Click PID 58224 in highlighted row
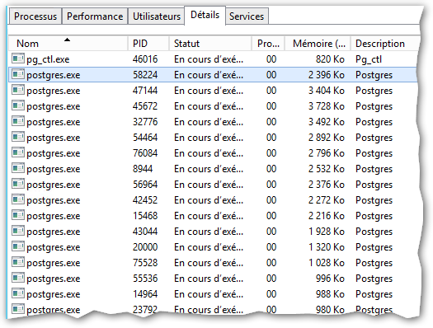 point(145,75)
